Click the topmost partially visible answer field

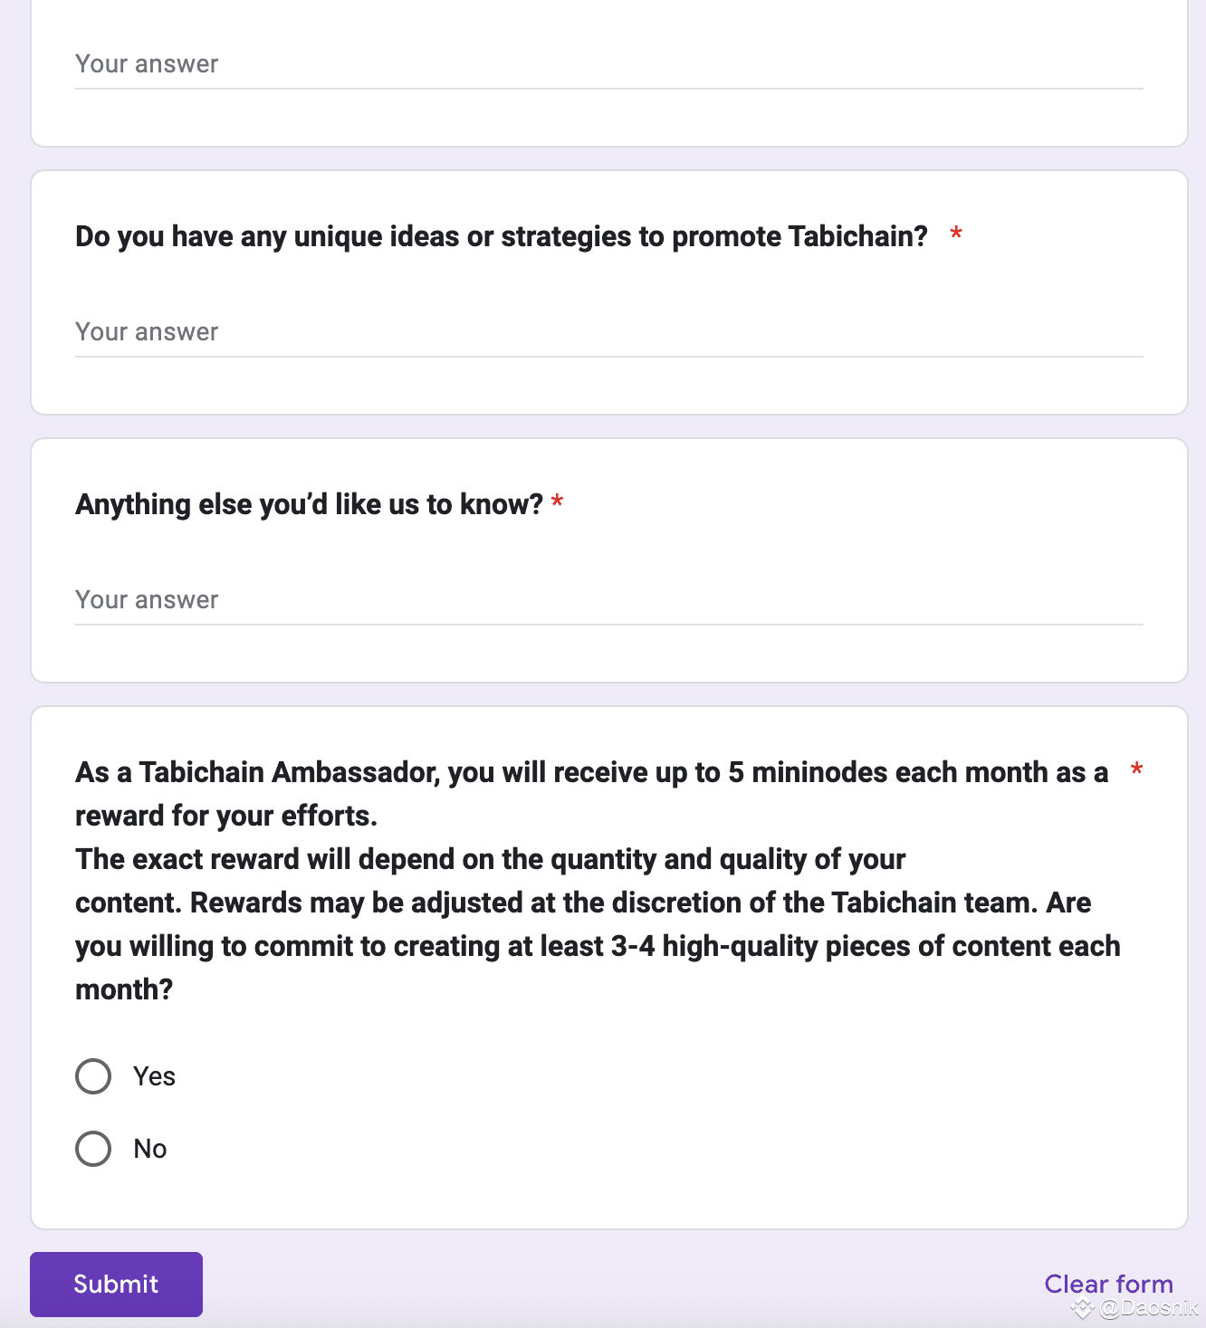608,64
